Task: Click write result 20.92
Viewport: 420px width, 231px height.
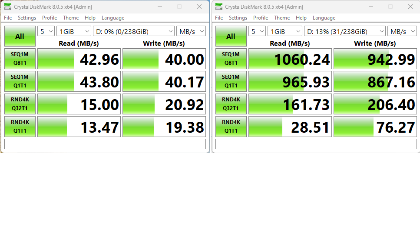Action: pyautogui.click(x=164, y=104)
